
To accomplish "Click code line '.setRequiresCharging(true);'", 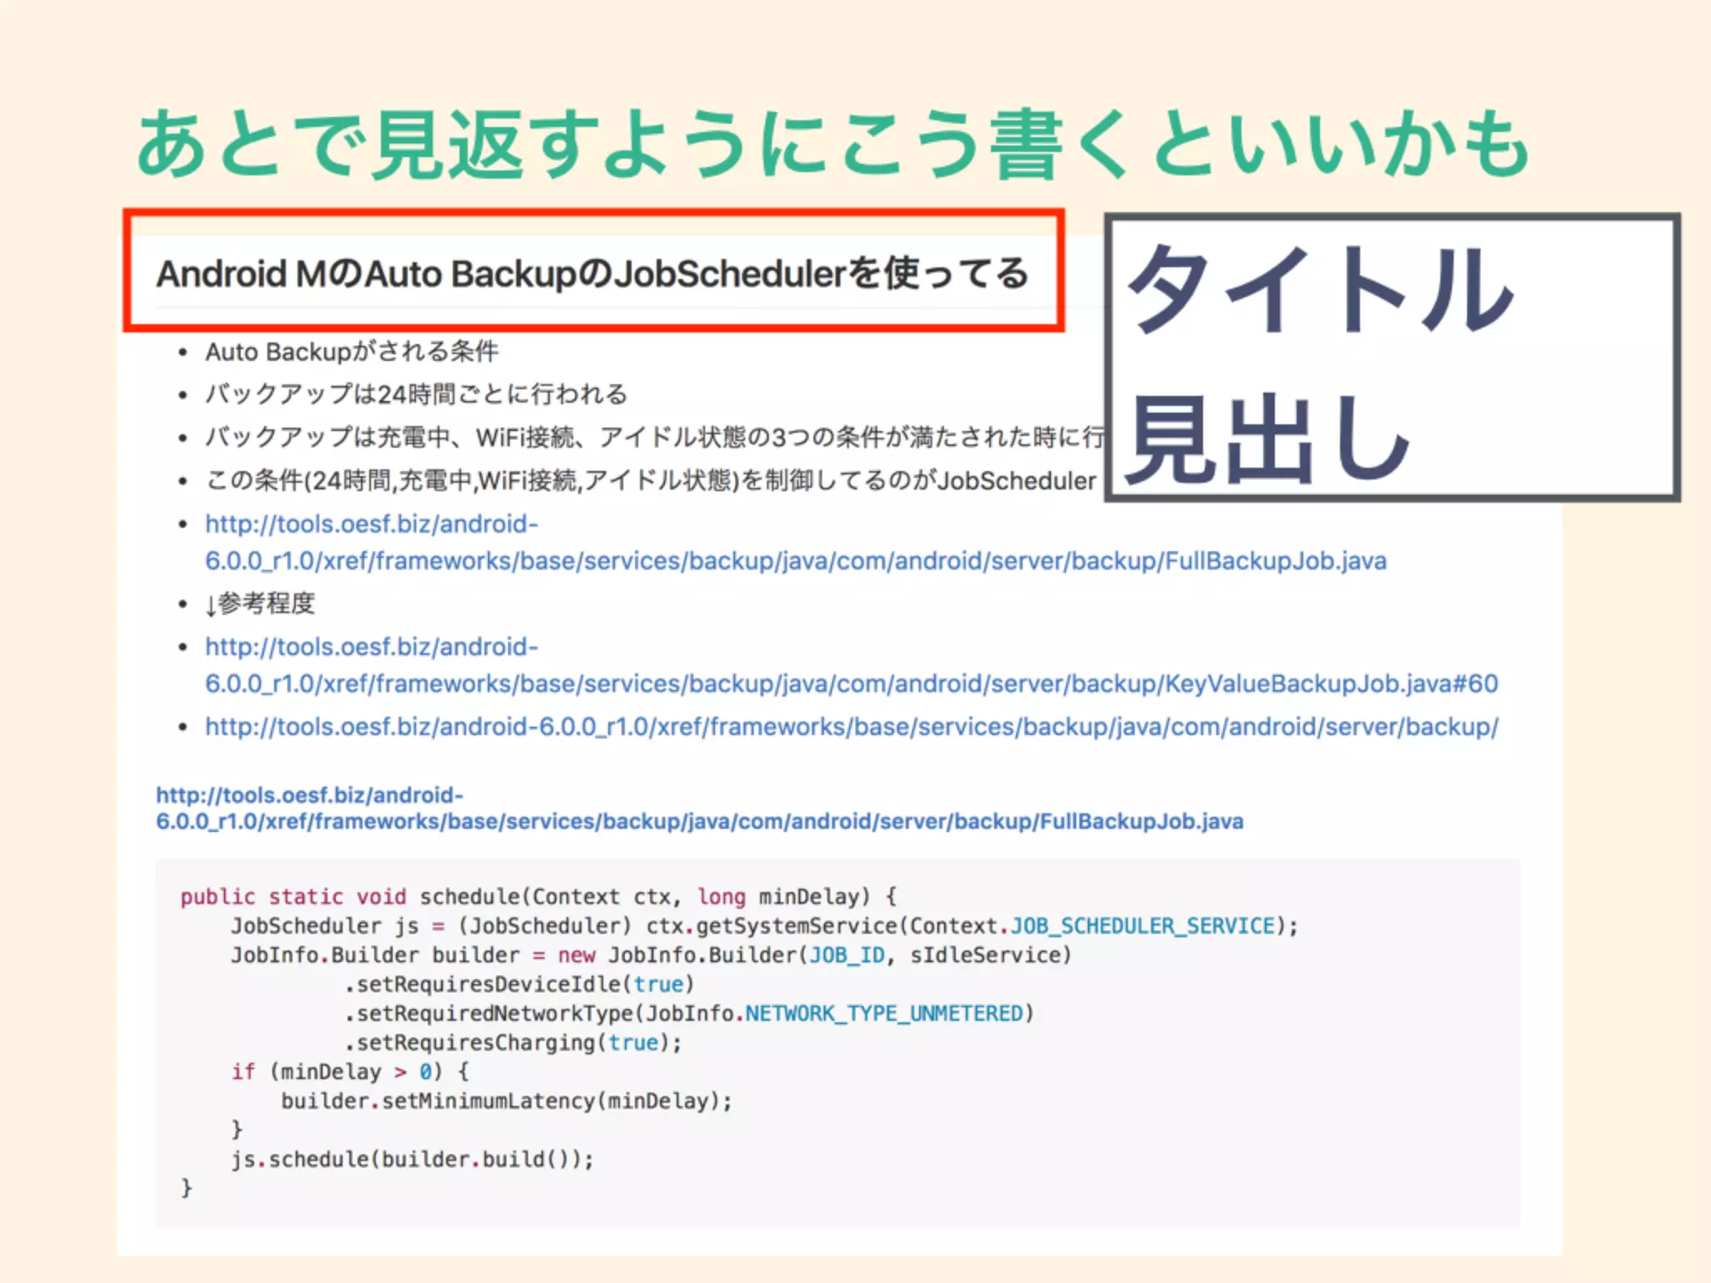I will [513, 1043].
